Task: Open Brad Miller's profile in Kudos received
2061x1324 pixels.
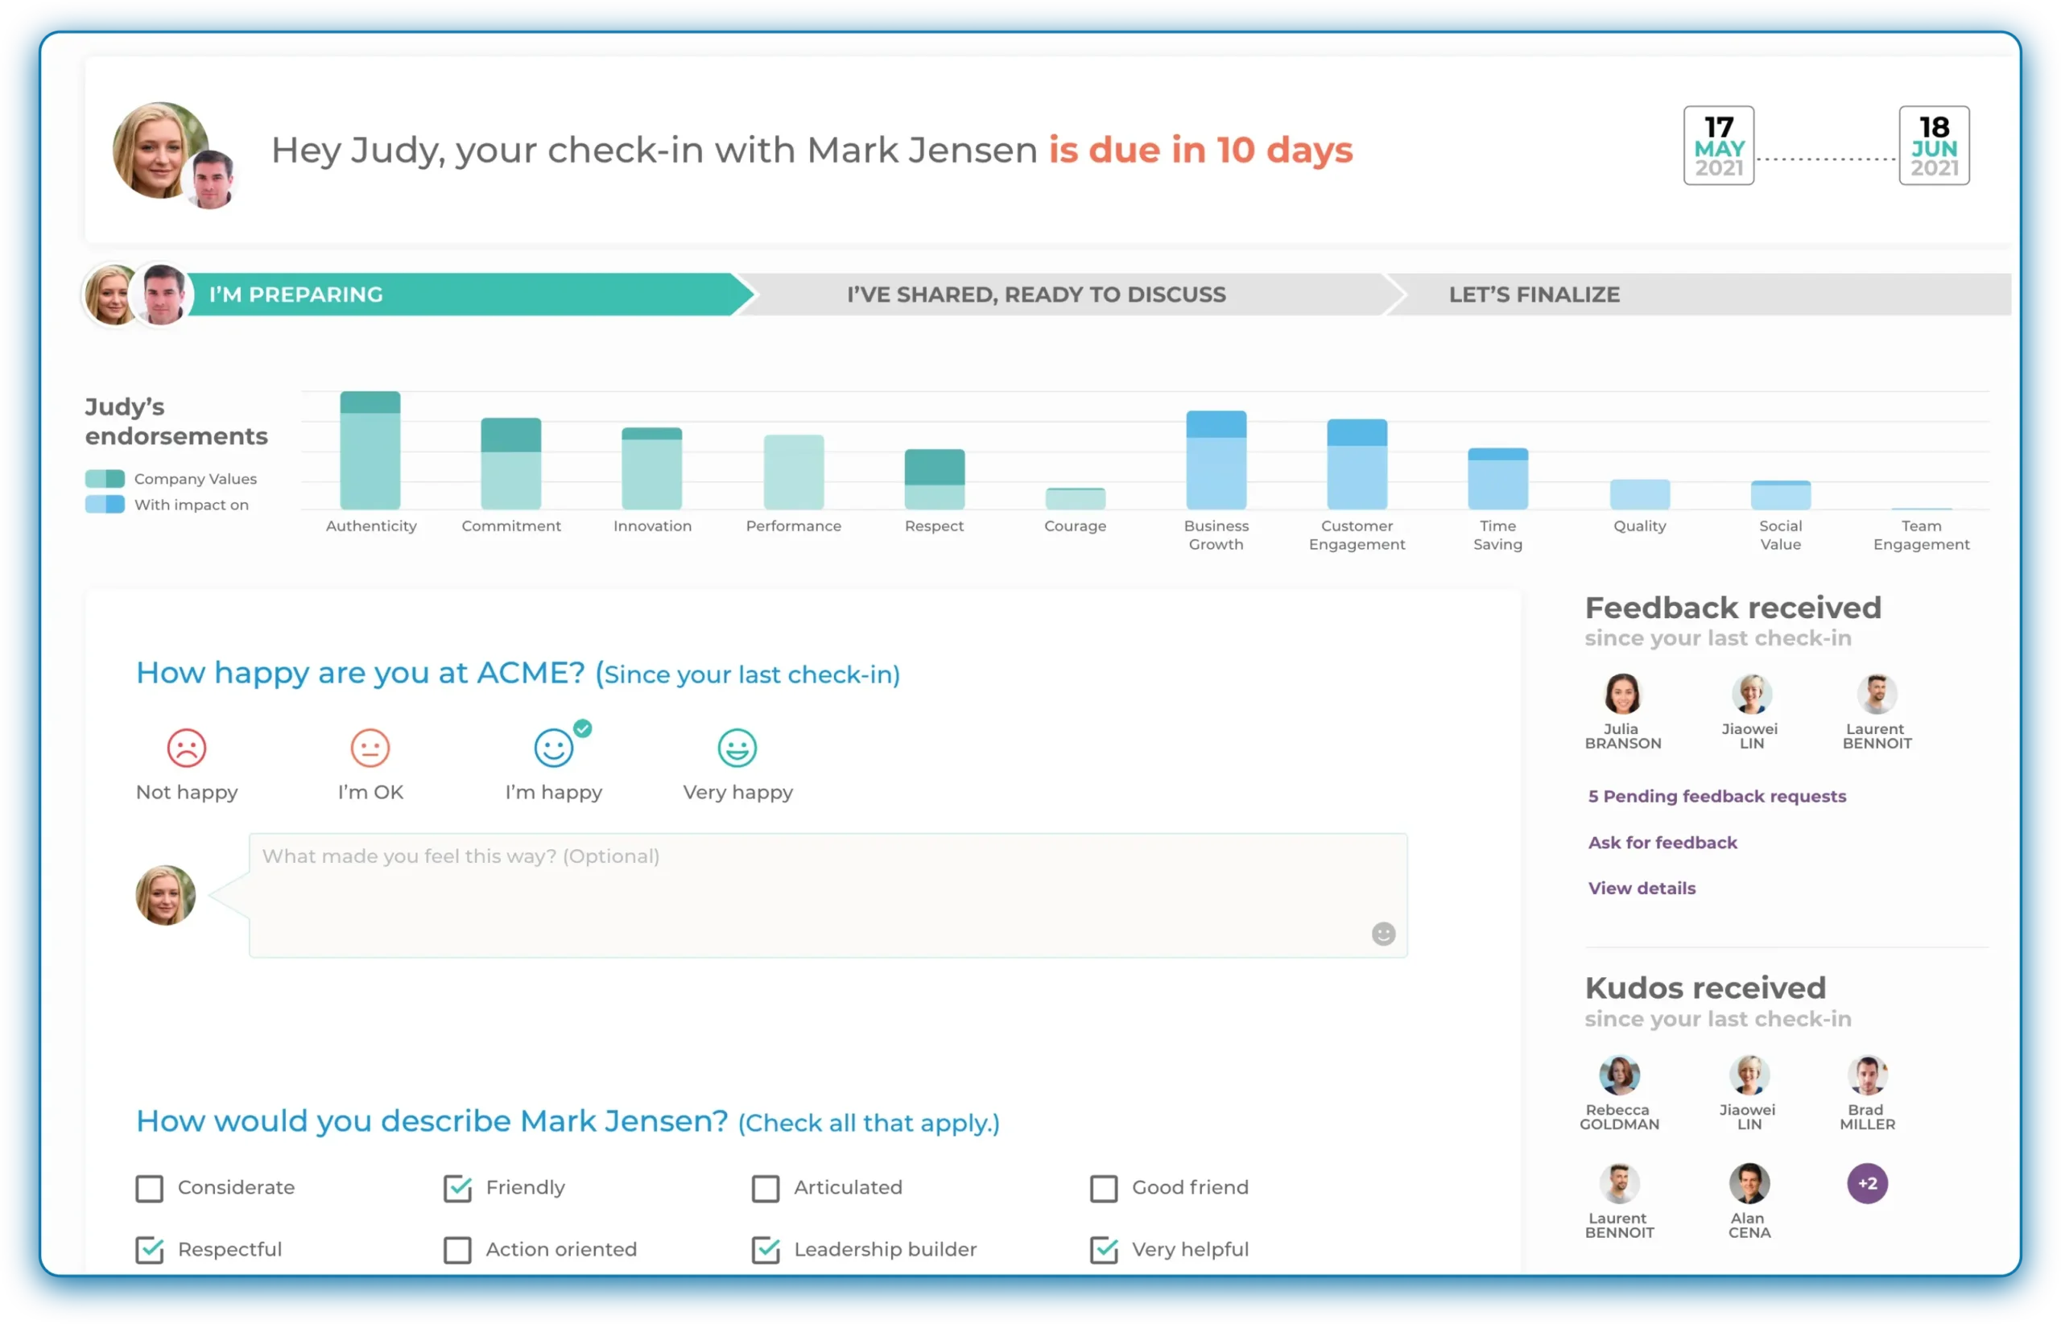Action: pyautogui.click(x=1867, y=1075)
